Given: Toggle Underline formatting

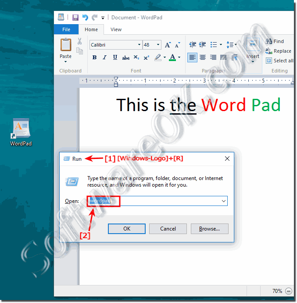Looking at the screenshot, I should (x=115, y=58).
